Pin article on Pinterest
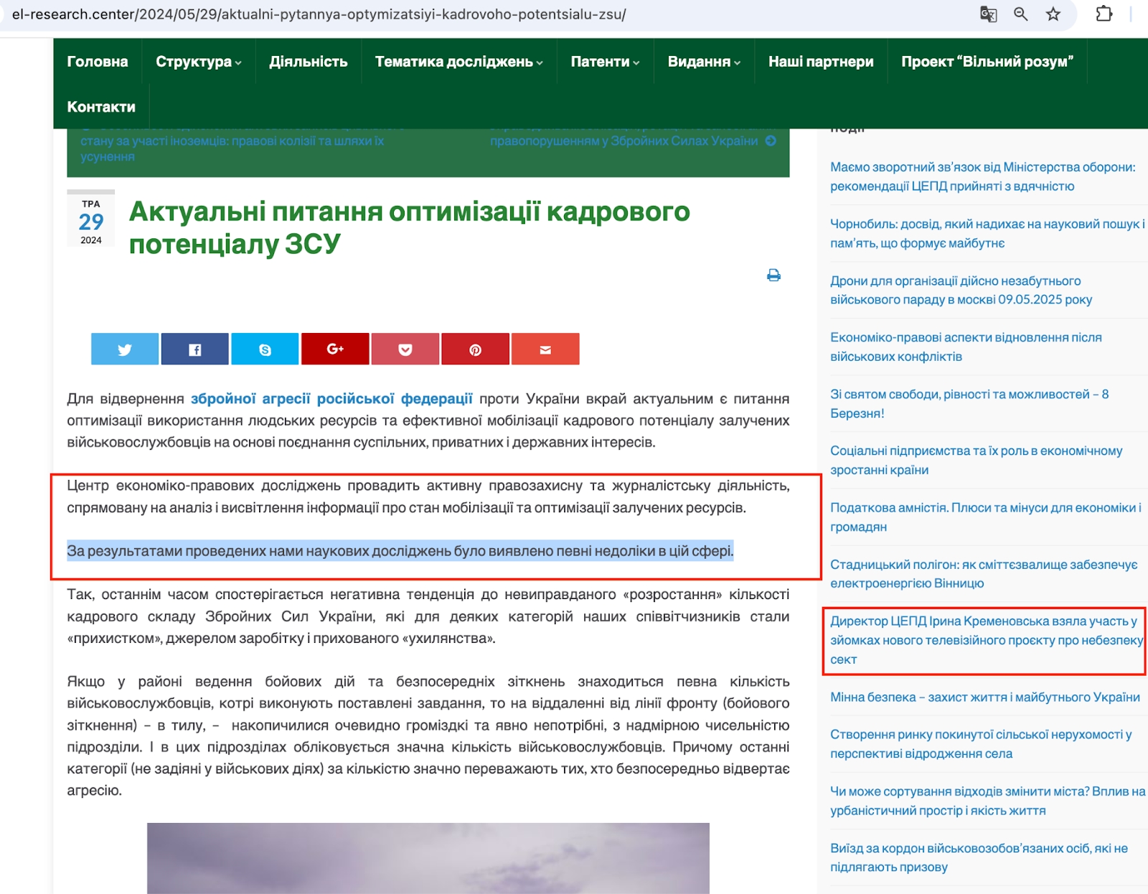Viewport: 1148px width, 894px height. click(475, 349)
